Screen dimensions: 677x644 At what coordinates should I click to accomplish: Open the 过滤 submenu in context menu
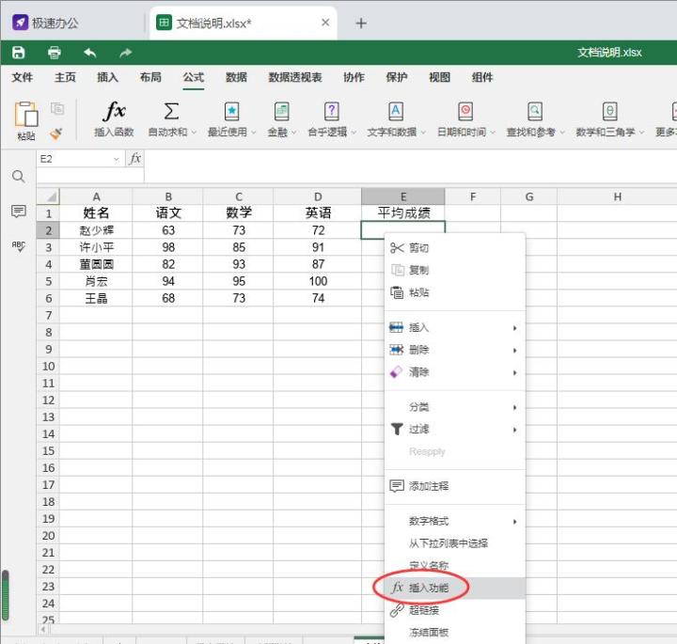pos(455,429)
